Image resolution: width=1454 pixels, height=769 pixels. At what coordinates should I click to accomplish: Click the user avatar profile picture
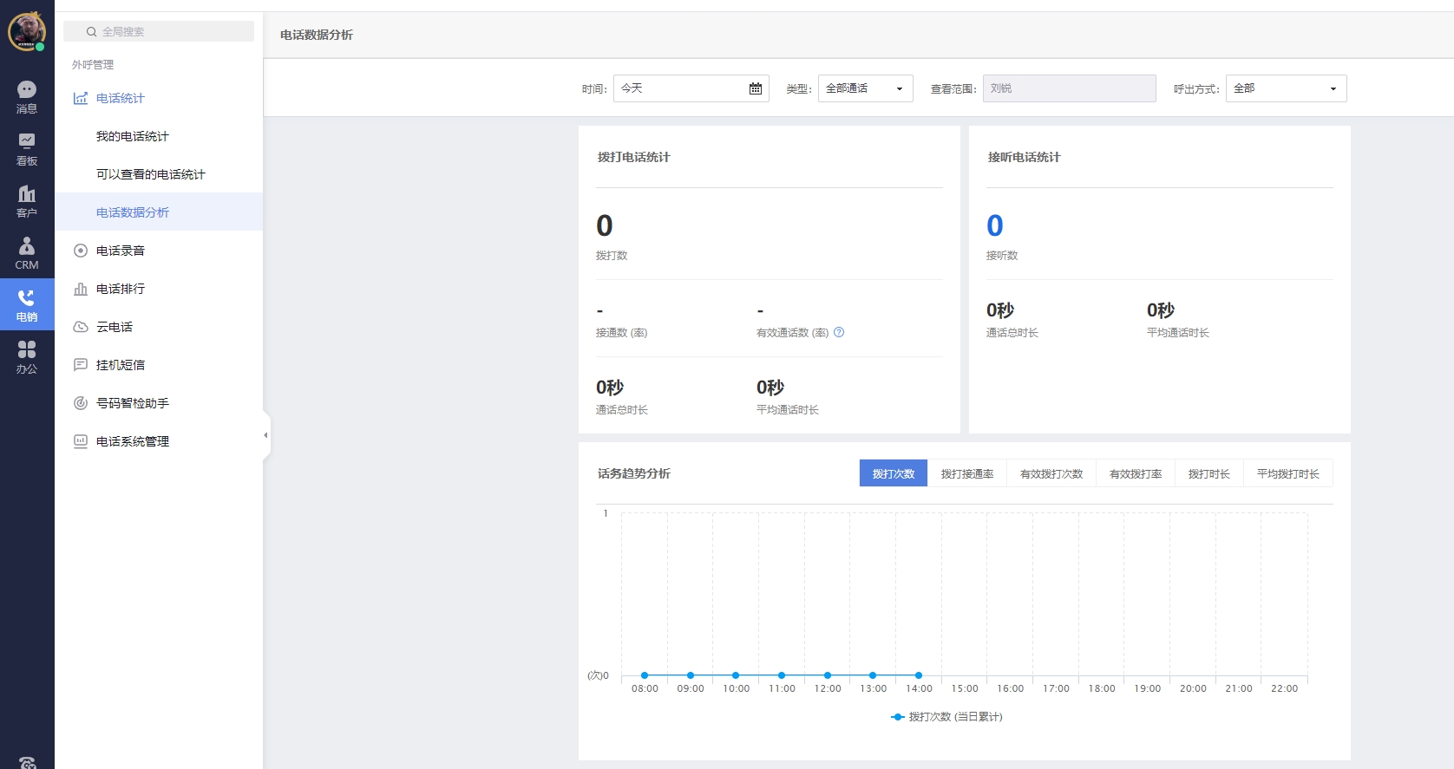[x=27, y=32]
